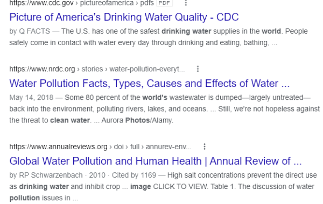This screenshot has height=204, width=323.
Task: Click the PDF badge next to the CDC URL
Action: tap(164, 3)
